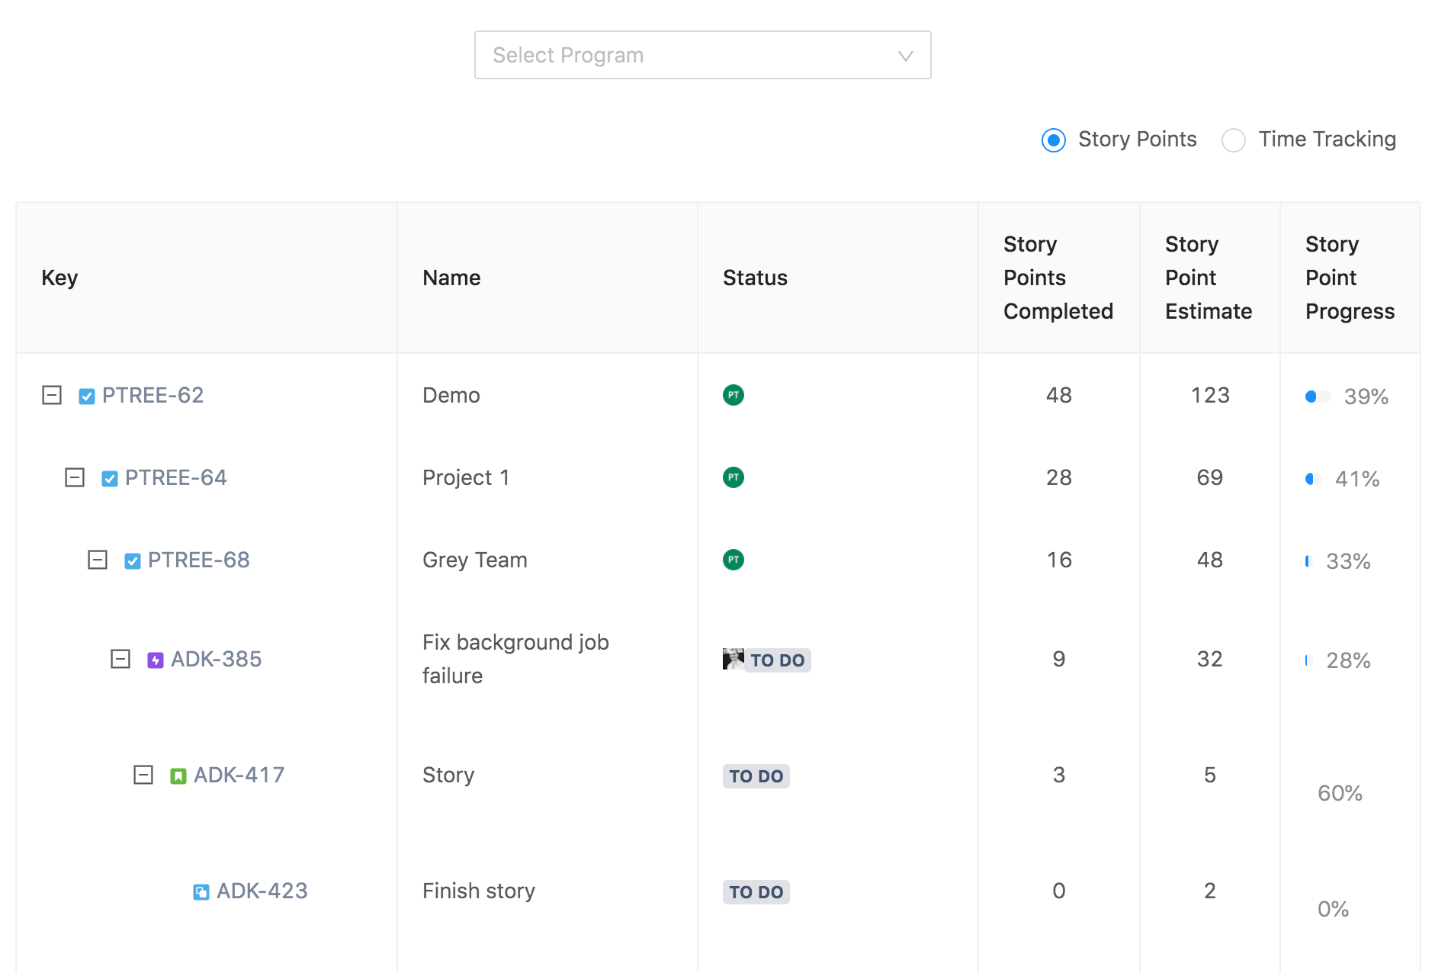Click the task icon beside PTREE-64
The height and width of the screenshot is (973, 1435).
pyautogui.click(x=110, y=479)
